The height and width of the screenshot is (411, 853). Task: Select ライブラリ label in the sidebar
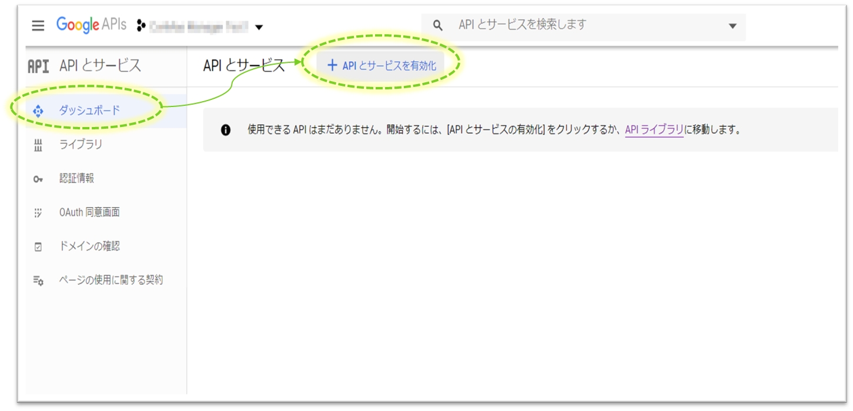tap(81, 145)
